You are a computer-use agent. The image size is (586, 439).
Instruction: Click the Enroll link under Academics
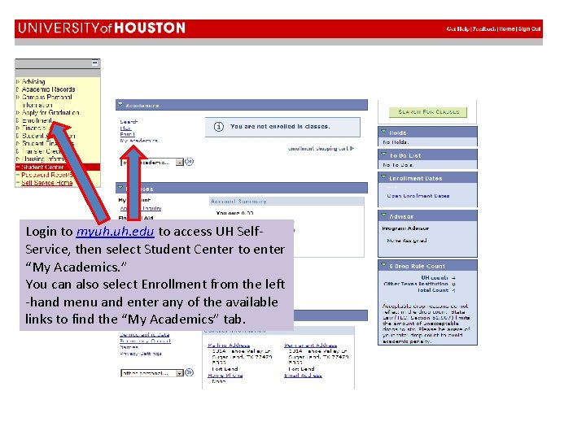(x=128, y=134)
